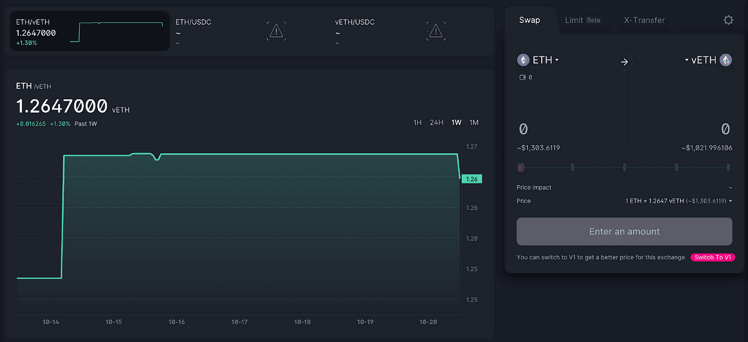Switch chart to 1M timeframe

pos(474,122)
